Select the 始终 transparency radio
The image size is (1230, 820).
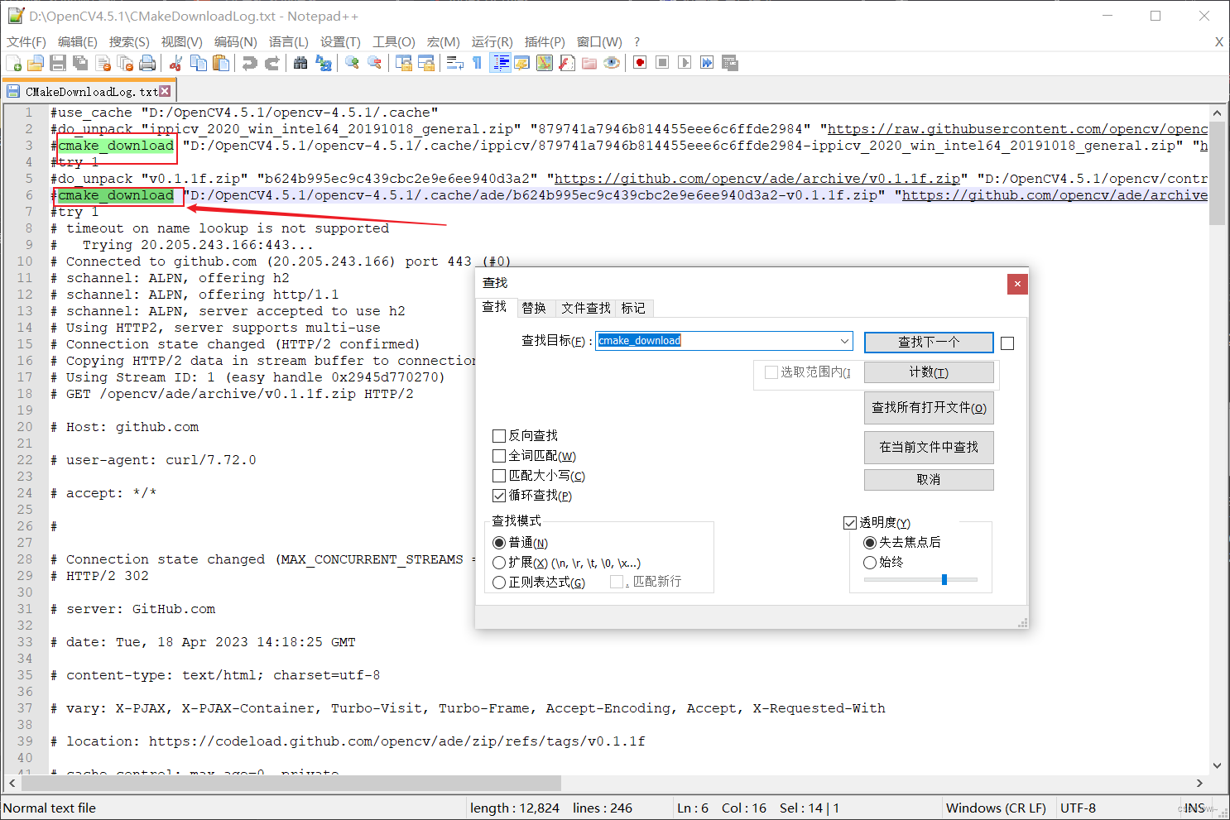870,563
